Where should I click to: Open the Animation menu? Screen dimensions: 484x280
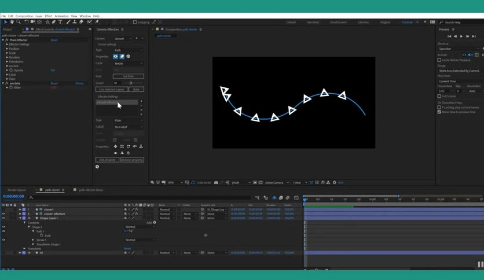tap(61, 16)
